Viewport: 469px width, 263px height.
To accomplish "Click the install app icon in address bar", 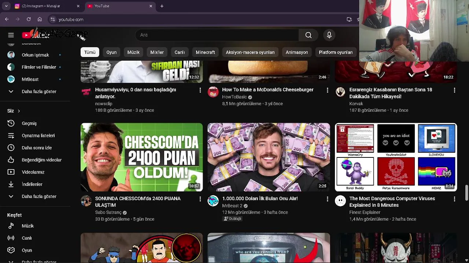I will 349,19.
